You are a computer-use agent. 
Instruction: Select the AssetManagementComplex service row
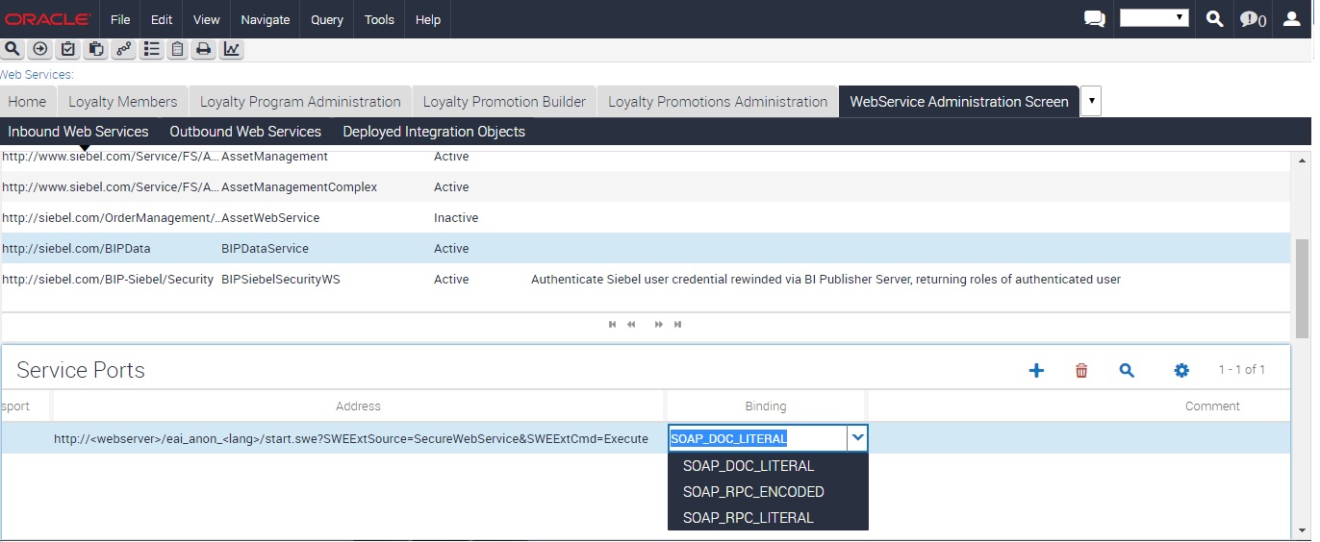point(646,187)
